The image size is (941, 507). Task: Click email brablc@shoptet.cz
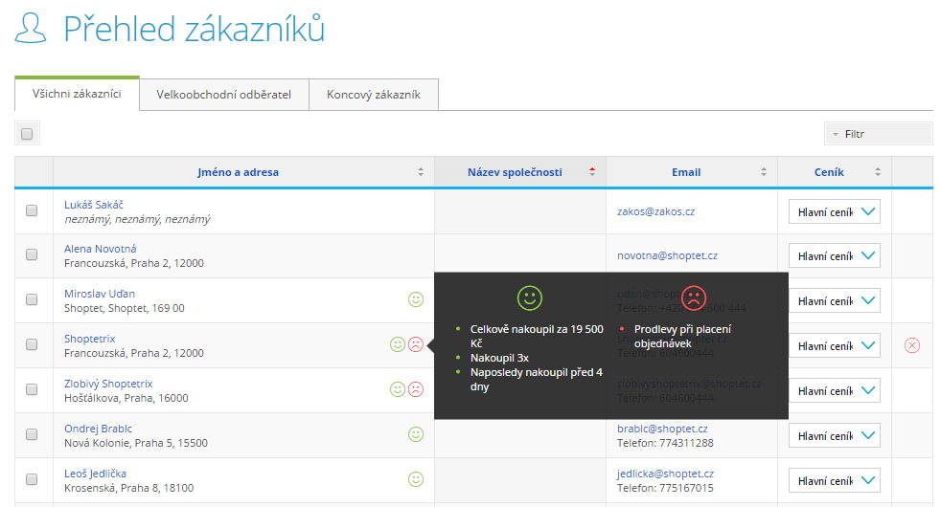click(x=662, y=429)
